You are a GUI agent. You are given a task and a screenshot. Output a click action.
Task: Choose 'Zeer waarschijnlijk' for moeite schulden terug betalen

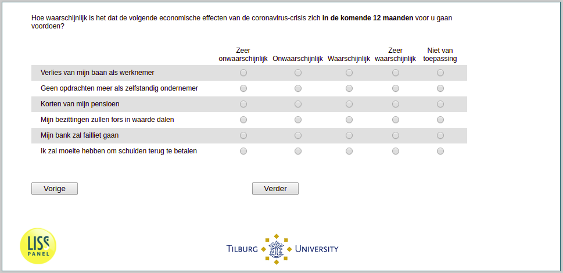point(395,152)
